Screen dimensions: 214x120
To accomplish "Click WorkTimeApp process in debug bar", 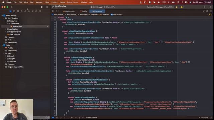I will (x=92, y=118).
